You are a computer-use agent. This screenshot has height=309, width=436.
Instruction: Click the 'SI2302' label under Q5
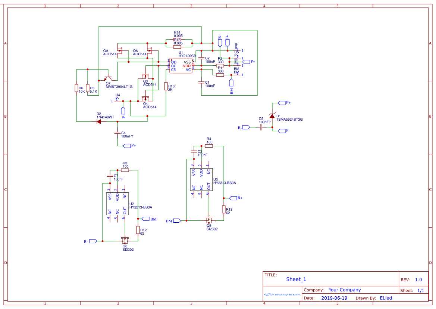pos(212,229)
